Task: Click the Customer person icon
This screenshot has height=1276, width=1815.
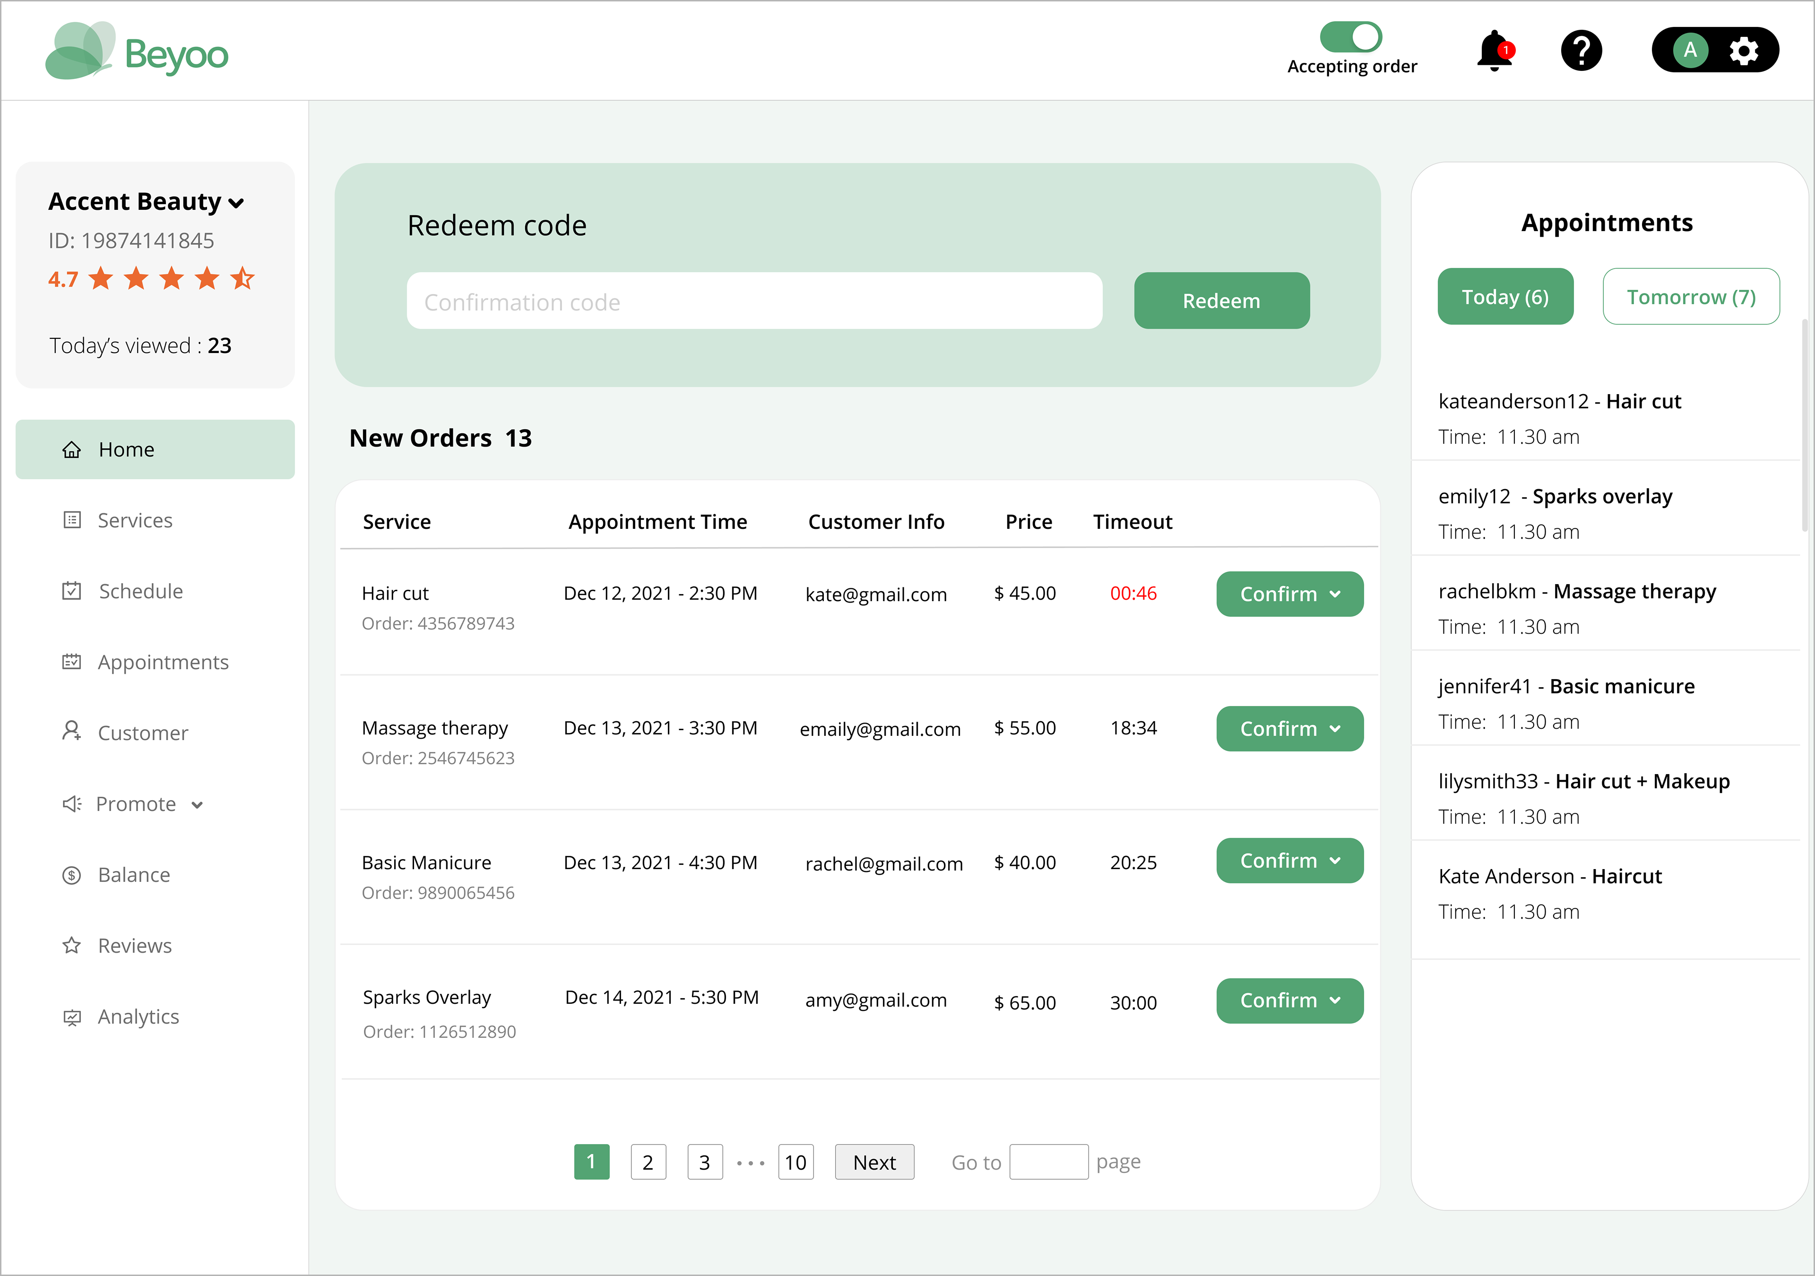Action: click(72, 731)
